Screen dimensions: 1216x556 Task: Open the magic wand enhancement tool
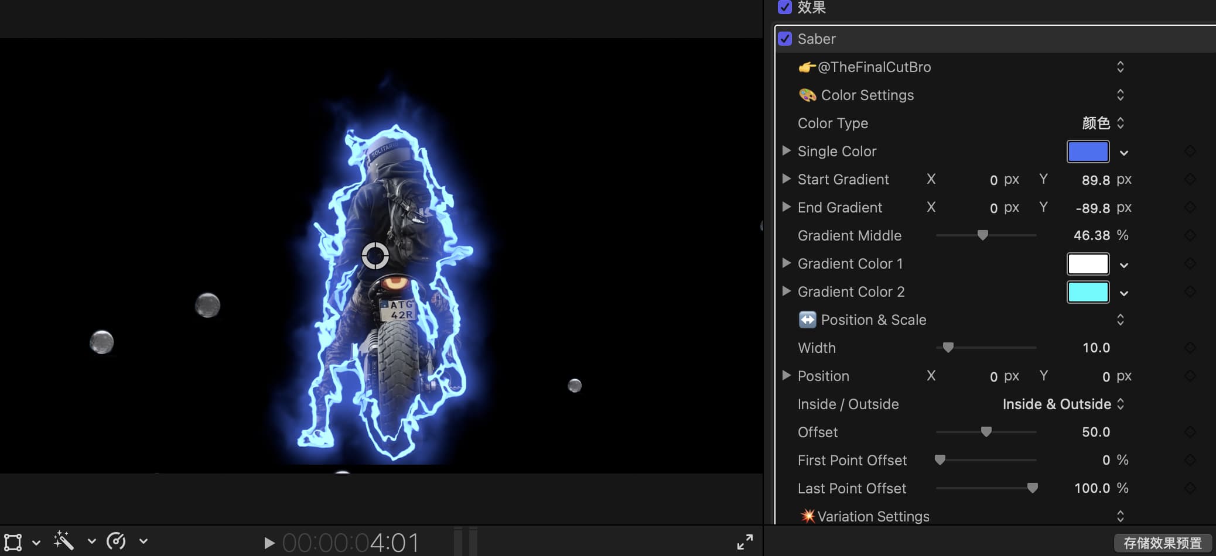click(x=64, y=541)
